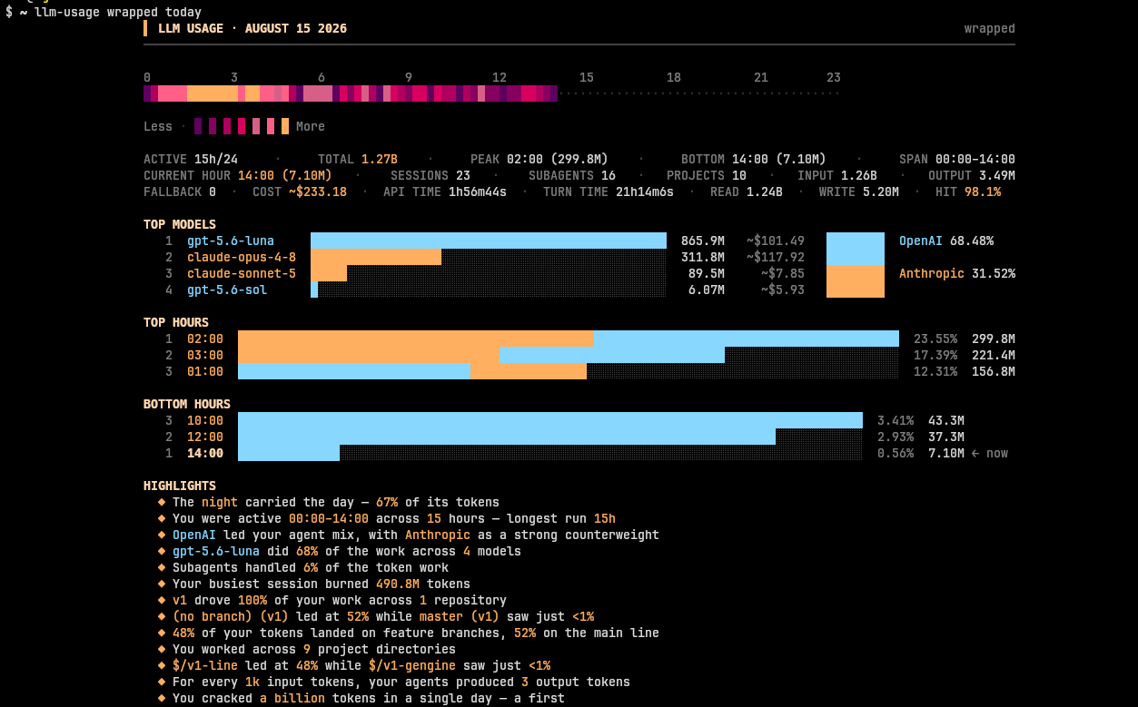This screenshot has width=1138, height=707.
Task: Click the 'llm-usage wrapped today' command text
Action: [x=118, y=12]
